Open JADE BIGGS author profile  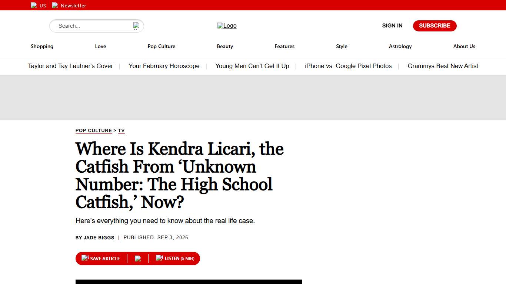click(x=99, y=237)
